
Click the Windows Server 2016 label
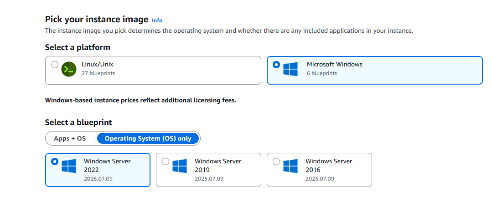[x=329, y=166]
